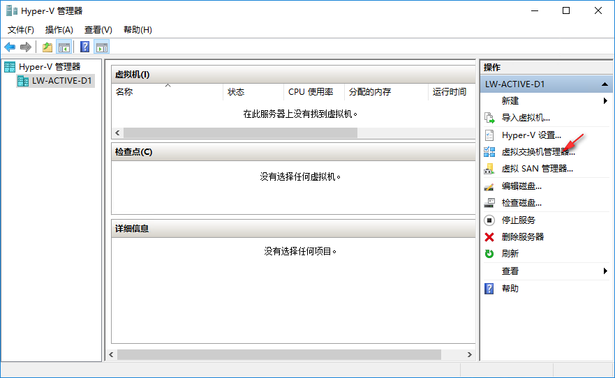Viewport: 615px width, 378px height.
Task: Click text 在此服务器上没有找到虚拟机
Action: 300,114
